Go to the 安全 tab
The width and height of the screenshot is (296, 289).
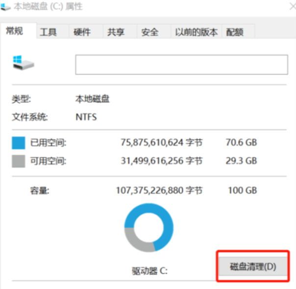point(154,31)
